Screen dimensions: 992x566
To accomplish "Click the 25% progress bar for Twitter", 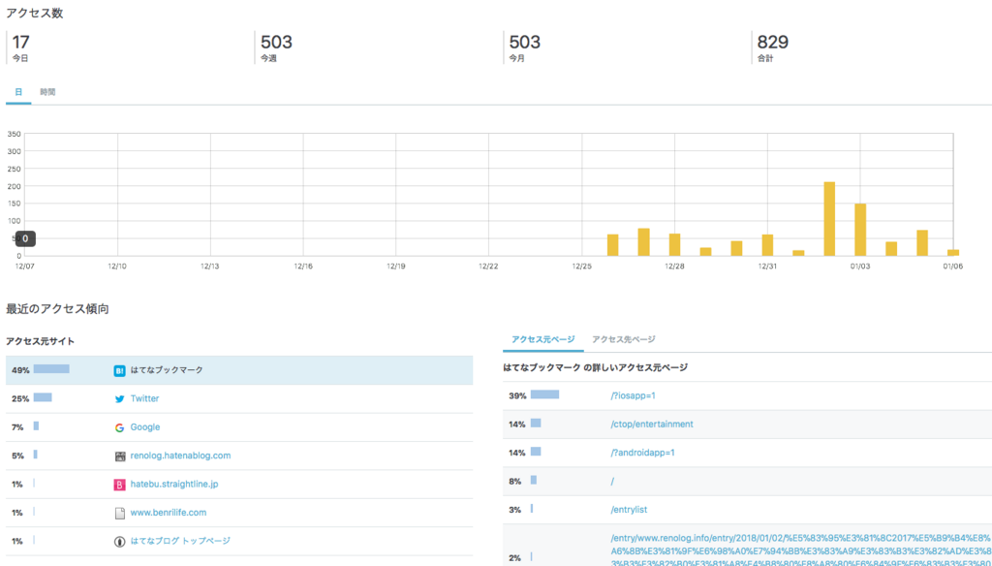I will pos(43,397).
